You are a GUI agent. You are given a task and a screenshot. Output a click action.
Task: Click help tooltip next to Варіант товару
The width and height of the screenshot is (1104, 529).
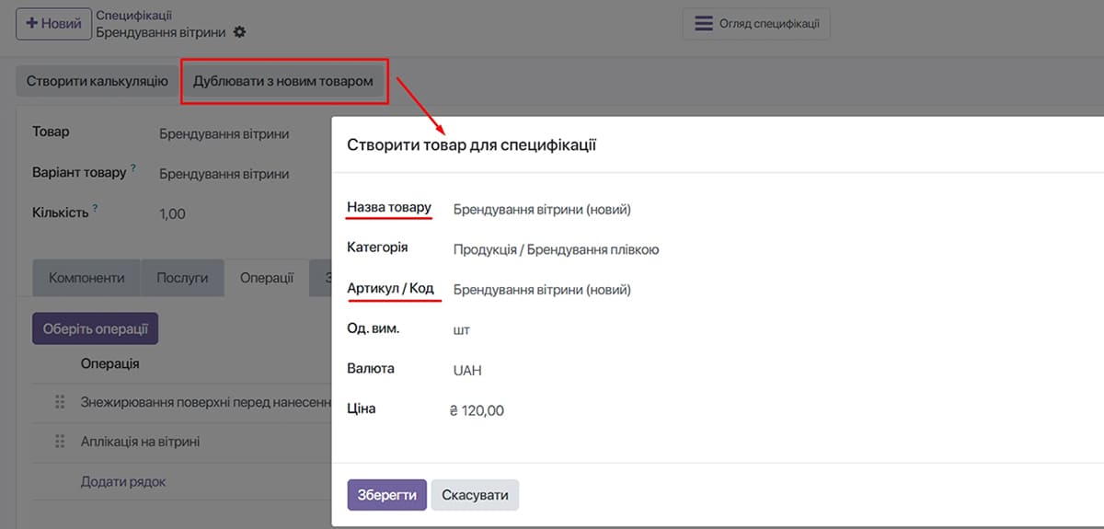click(133, 168)
